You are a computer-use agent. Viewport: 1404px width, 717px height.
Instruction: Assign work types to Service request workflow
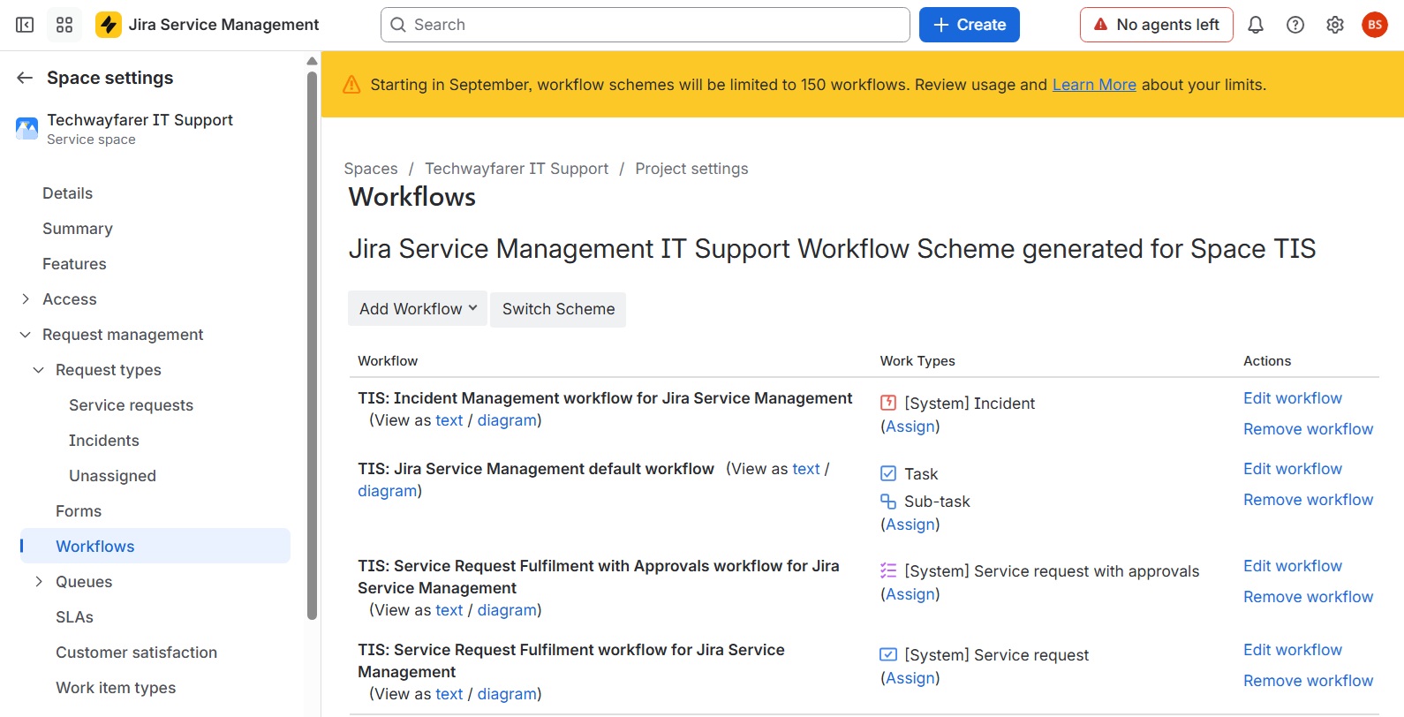coord(910,678)
